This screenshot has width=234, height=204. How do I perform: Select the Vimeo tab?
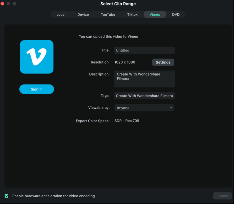(155, 14)
